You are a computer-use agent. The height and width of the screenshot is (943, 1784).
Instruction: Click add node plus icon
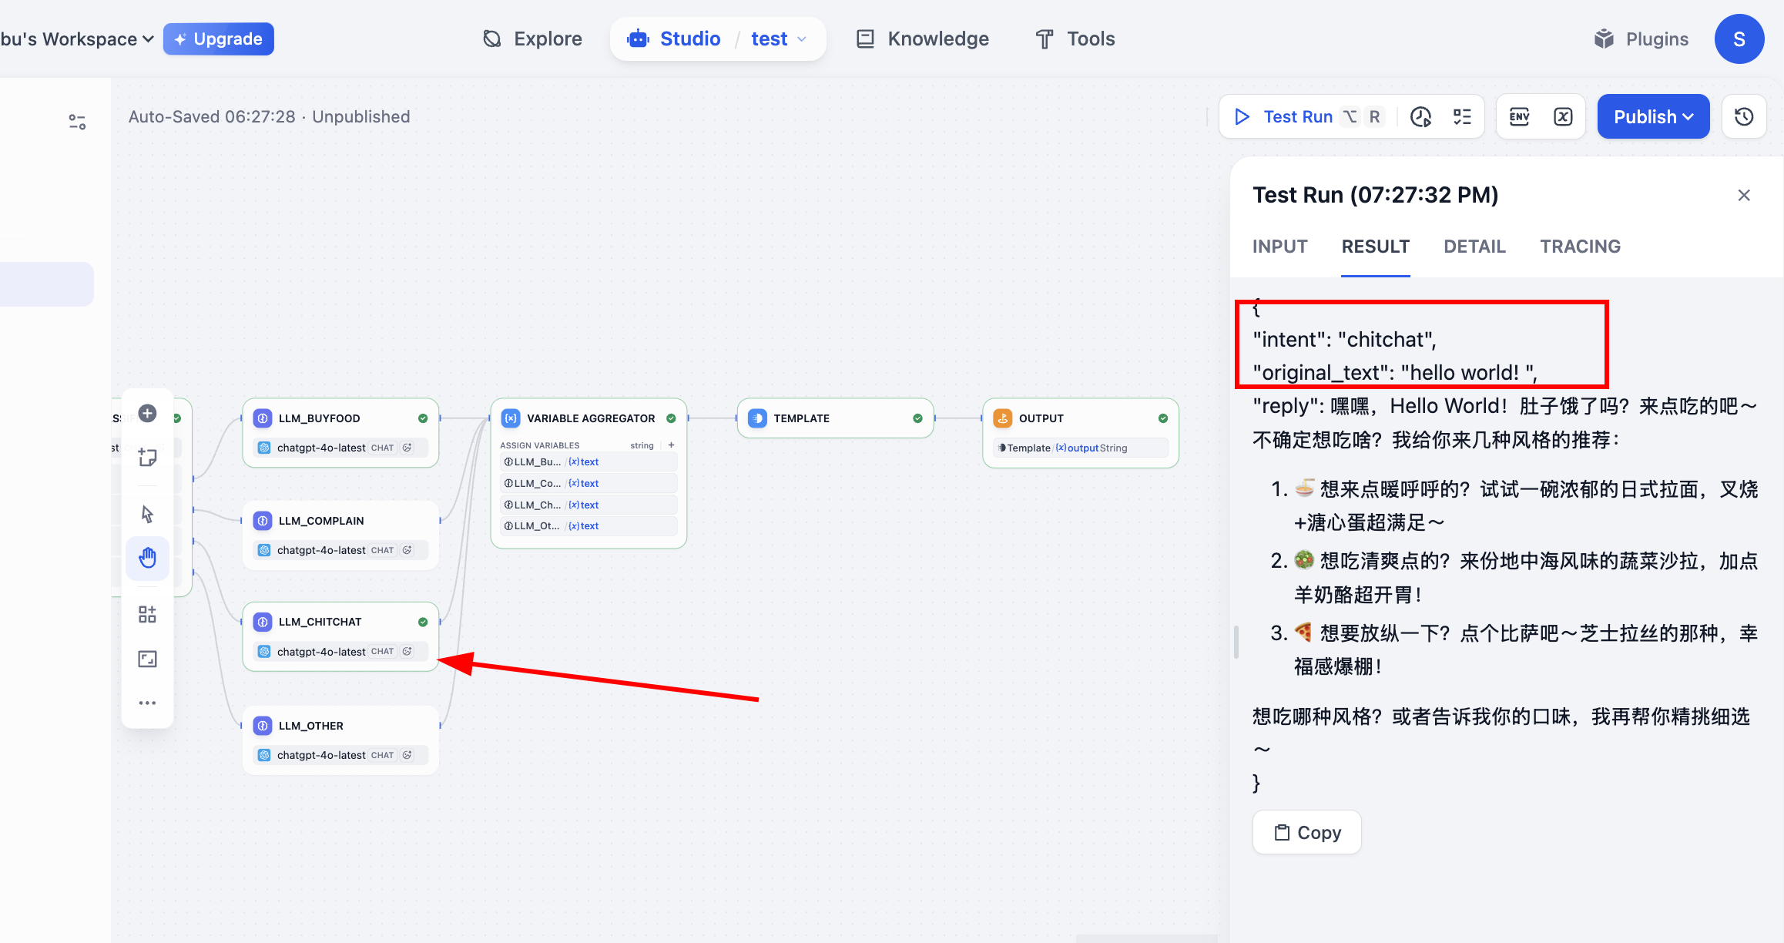[148, 414]
